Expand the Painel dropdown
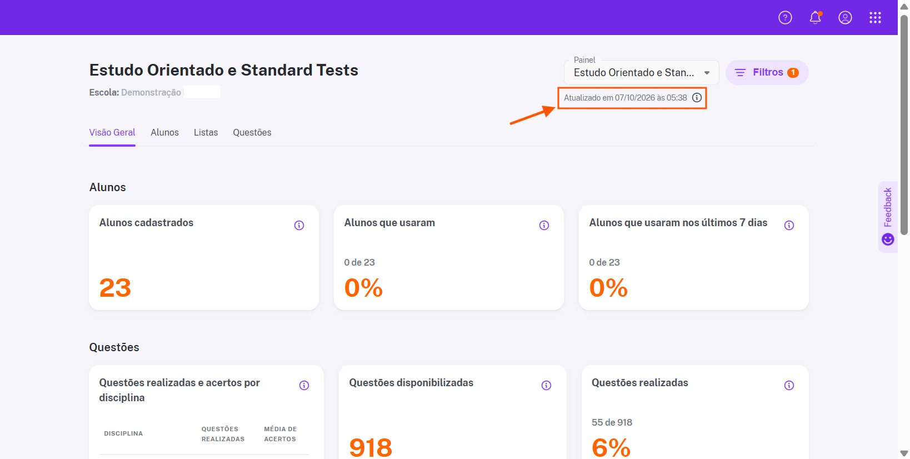The height and width of the screenshot is (459, 910). coord(641,73)
